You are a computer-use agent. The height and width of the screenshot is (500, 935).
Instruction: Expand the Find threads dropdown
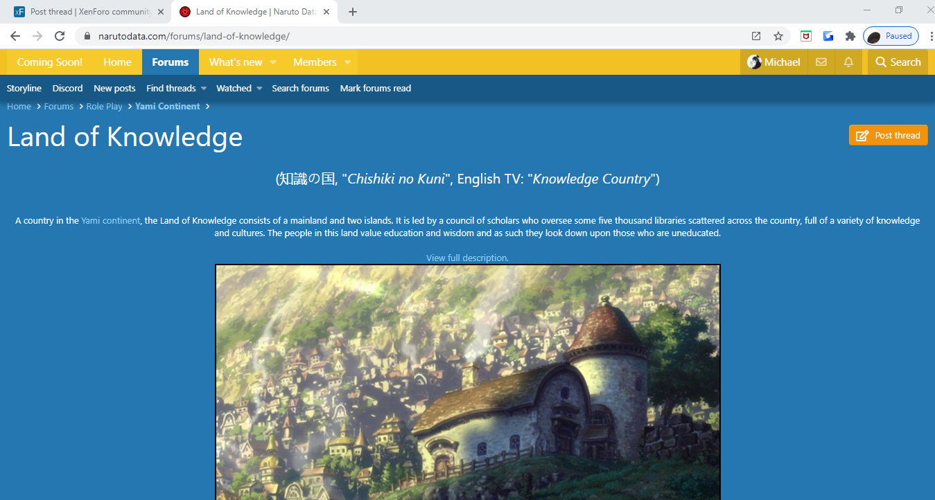(204, 89)
